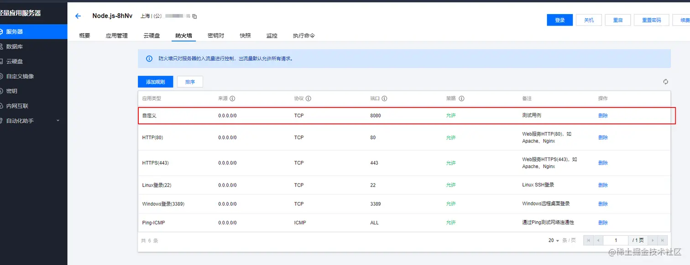Go to next page of rules
Screen dimensions: 690x265
click(x=653, y=240)
